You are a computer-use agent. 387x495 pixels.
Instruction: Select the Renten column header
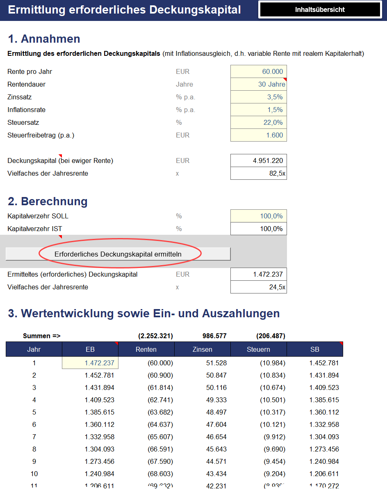[x=146, y=349]
